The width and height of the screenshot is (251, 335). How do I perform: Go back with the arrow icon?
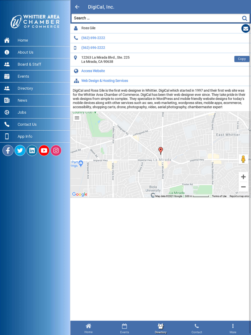[77, 7]
